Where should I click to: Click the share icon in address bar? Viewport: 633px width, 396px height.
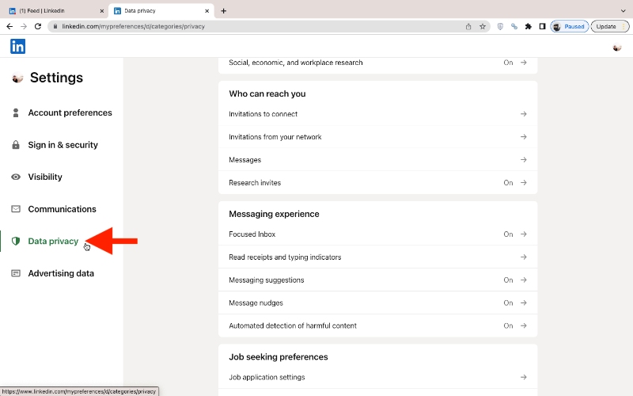pos(468,26)
